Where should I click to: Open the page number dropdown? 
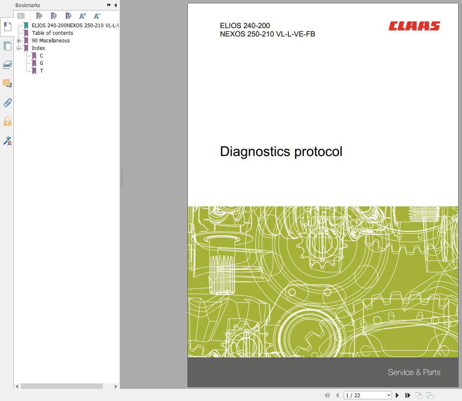tap(389, 395)
